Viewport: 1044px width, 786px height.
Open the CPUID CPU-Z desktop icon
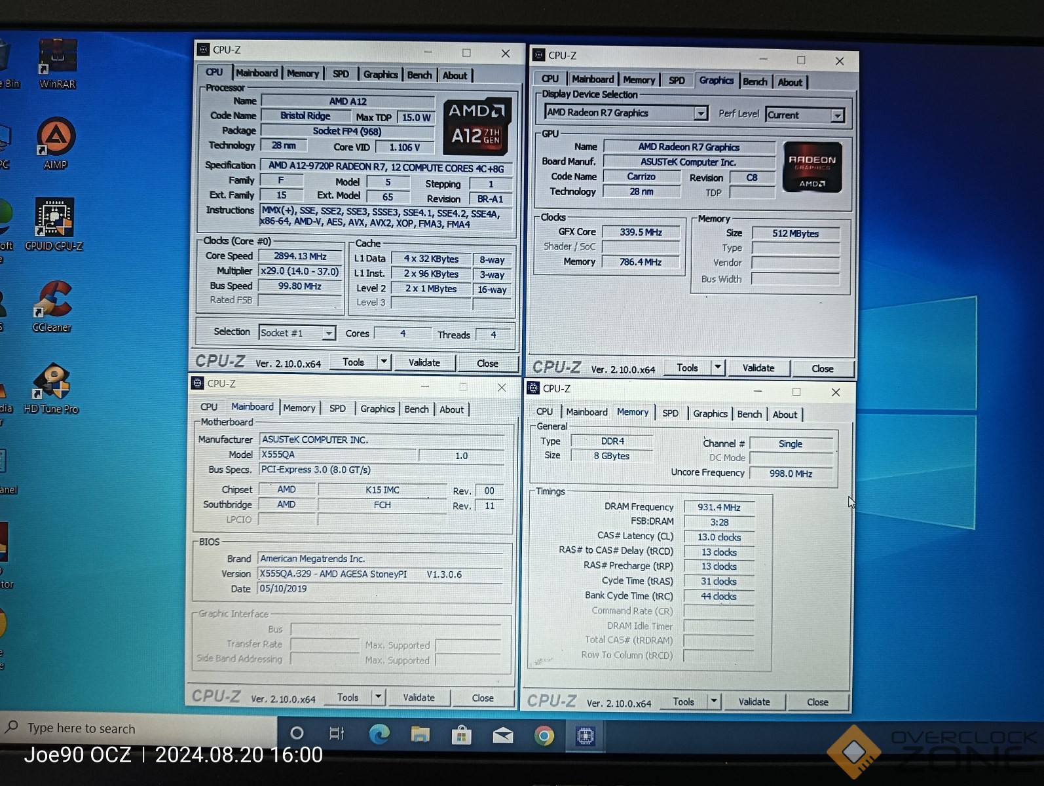(x=54, y=219)
